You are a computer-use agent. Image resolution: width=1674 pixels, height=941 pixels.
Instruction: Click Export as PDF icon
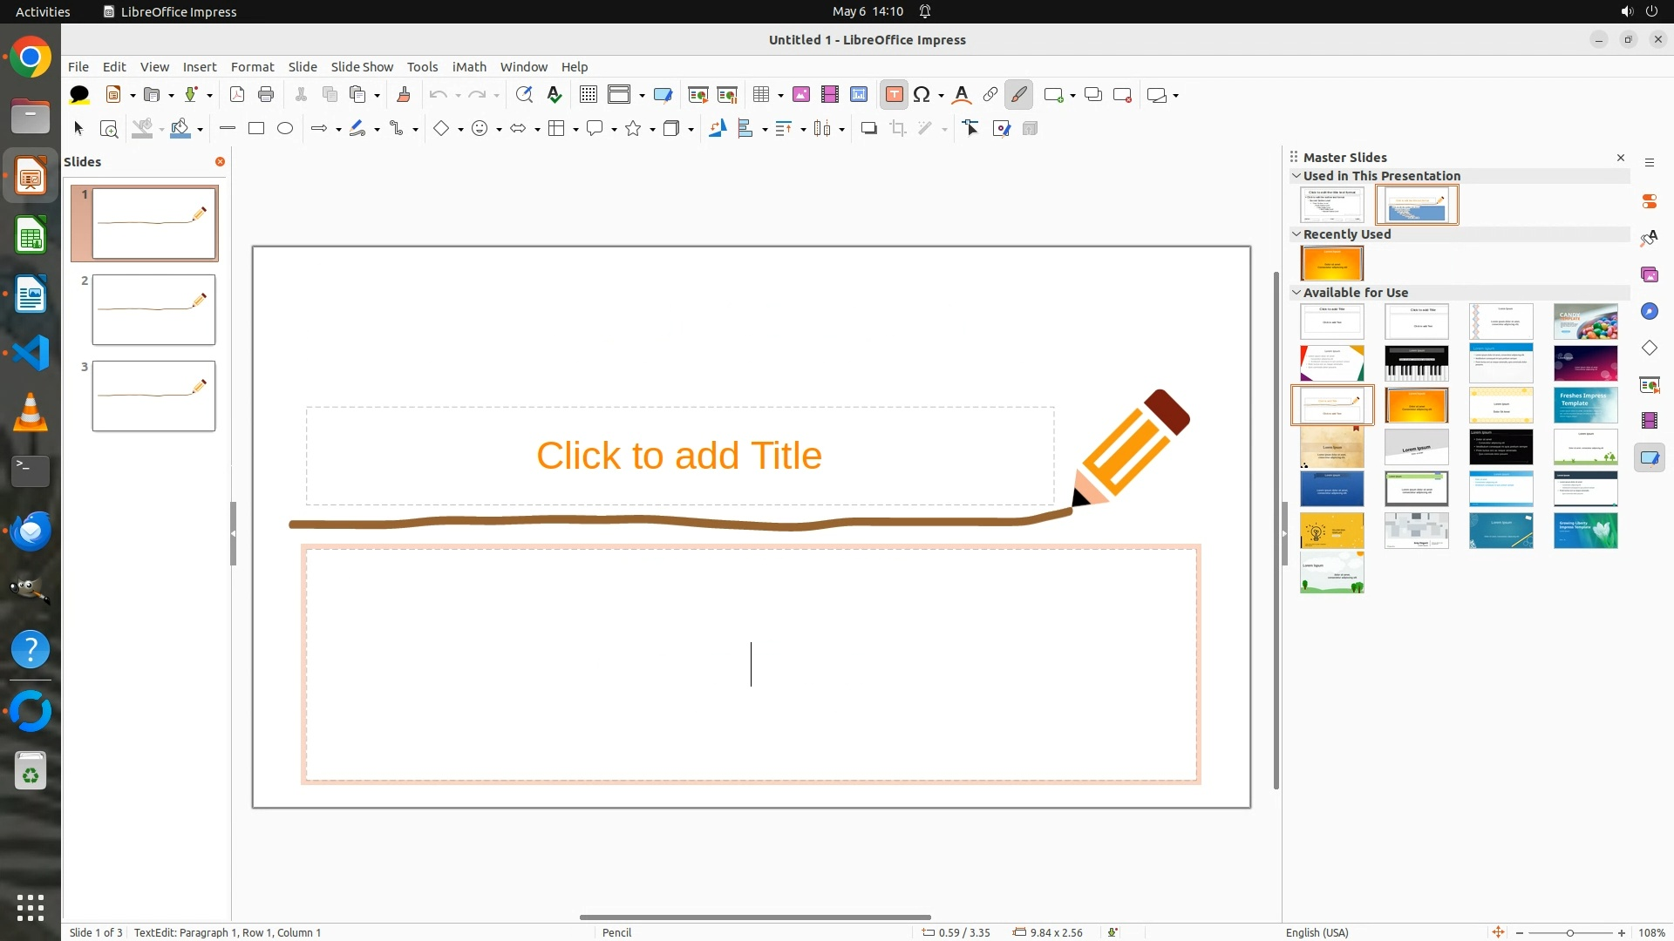[237, 95]
